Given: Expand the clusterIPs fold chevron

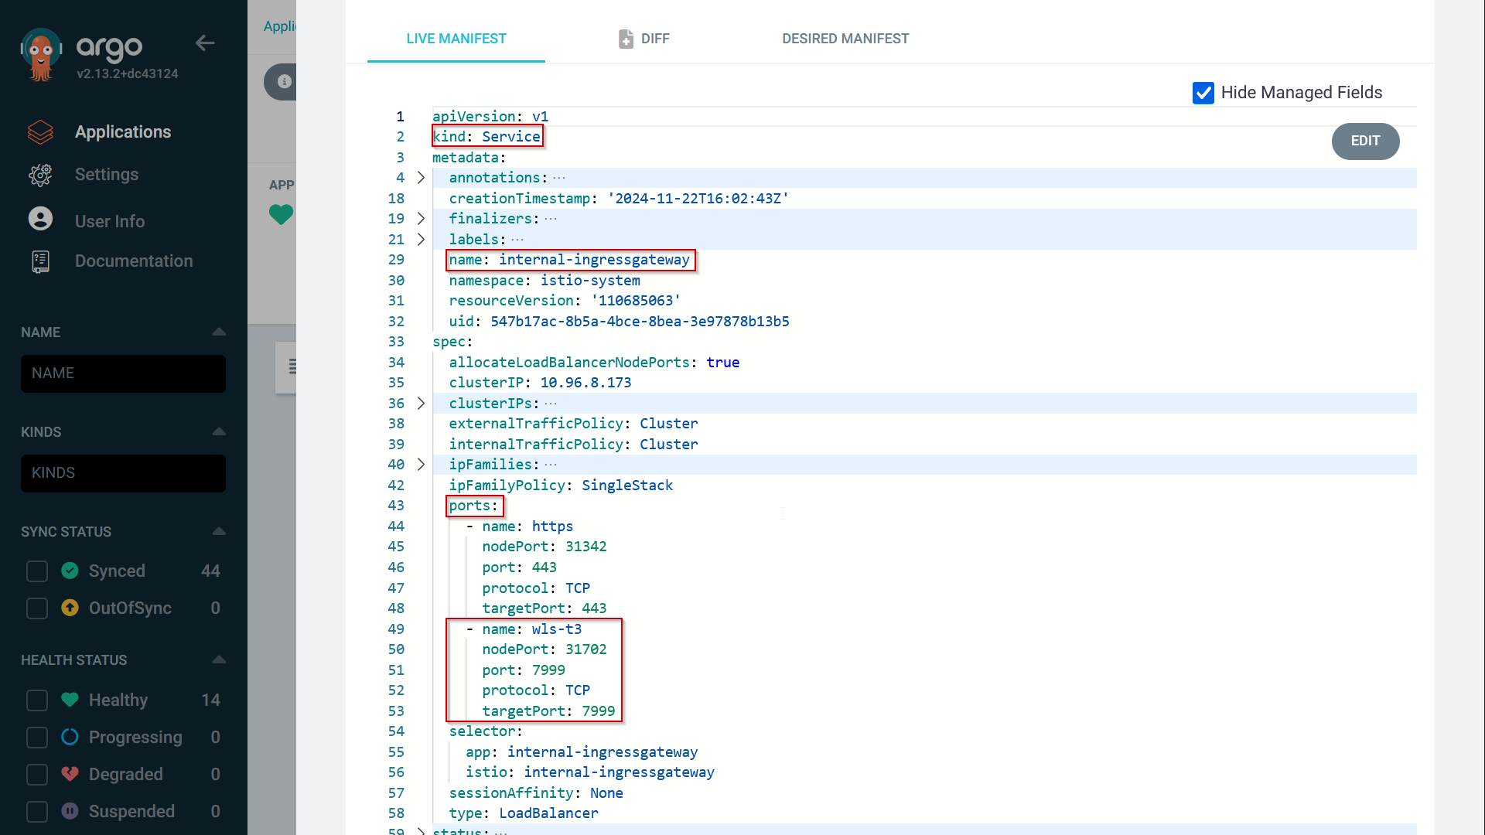Looking at the screenshot, I should point(421,404).
